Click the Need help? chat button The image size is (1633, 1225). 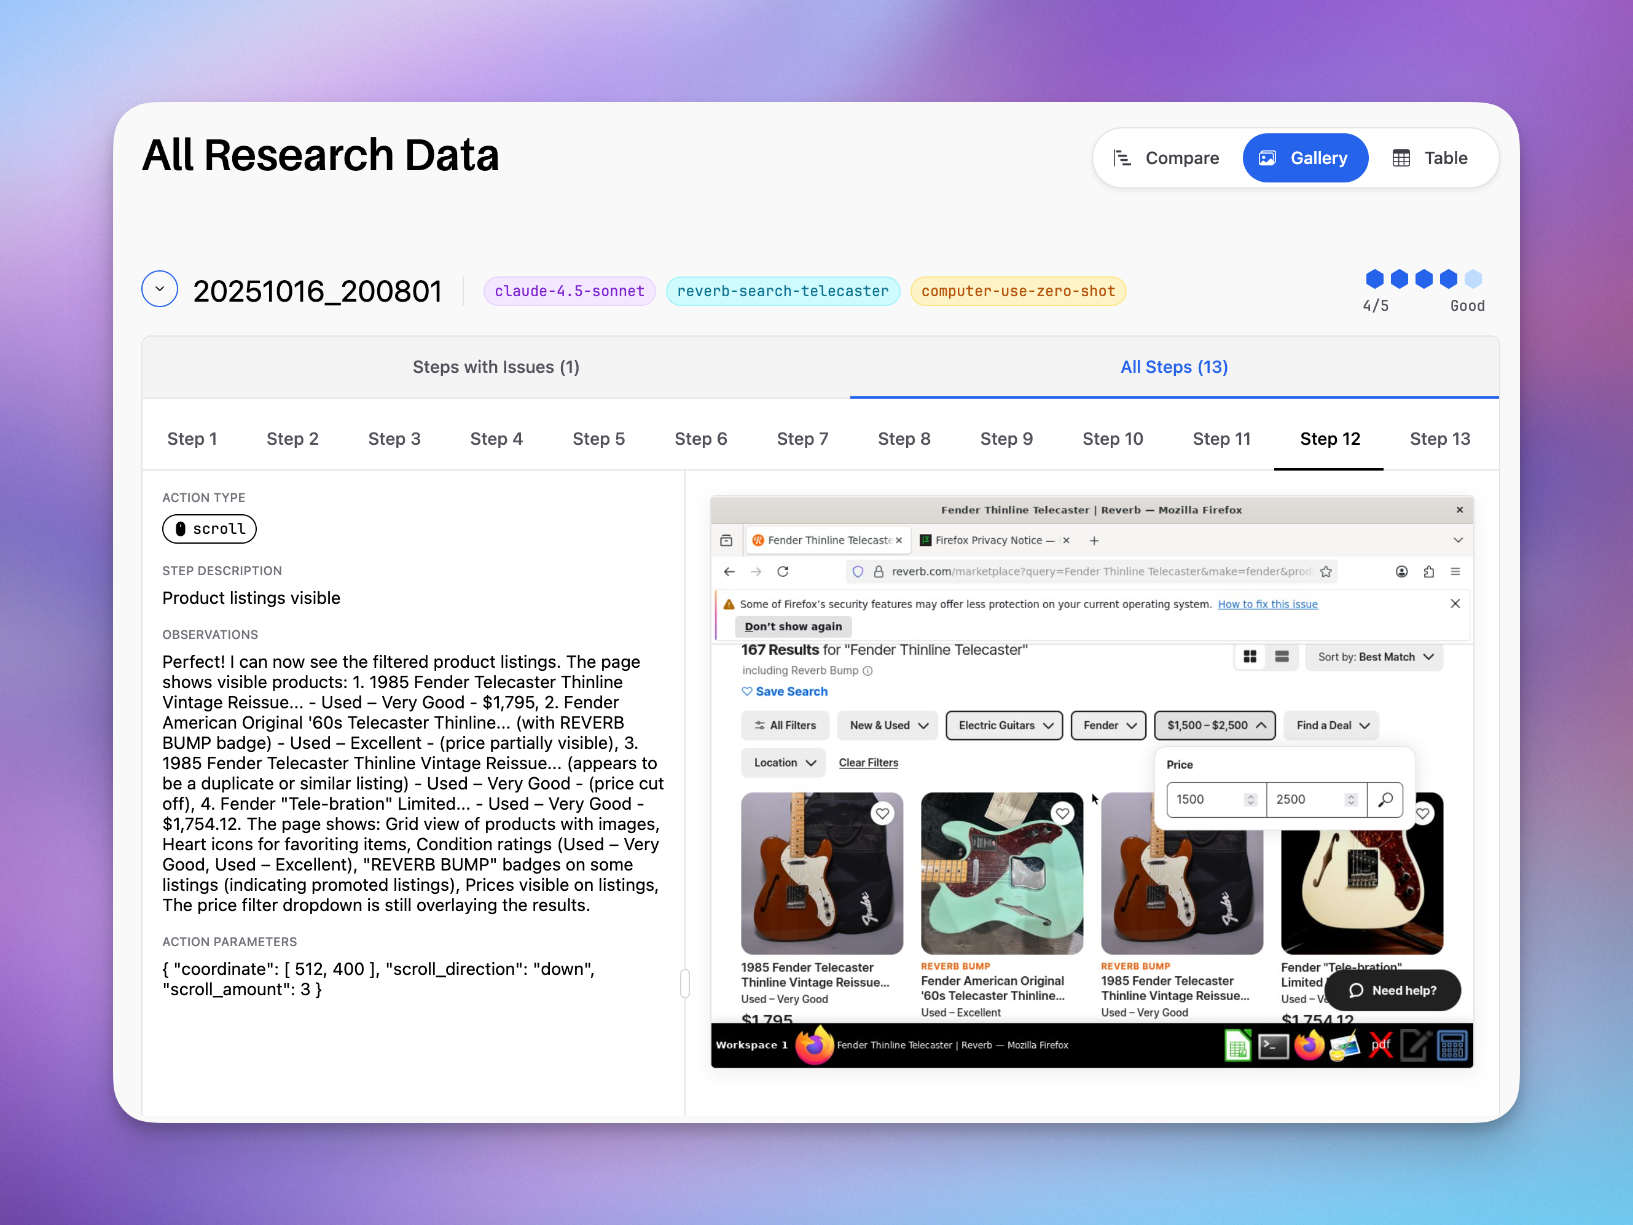pos(1392,990)
